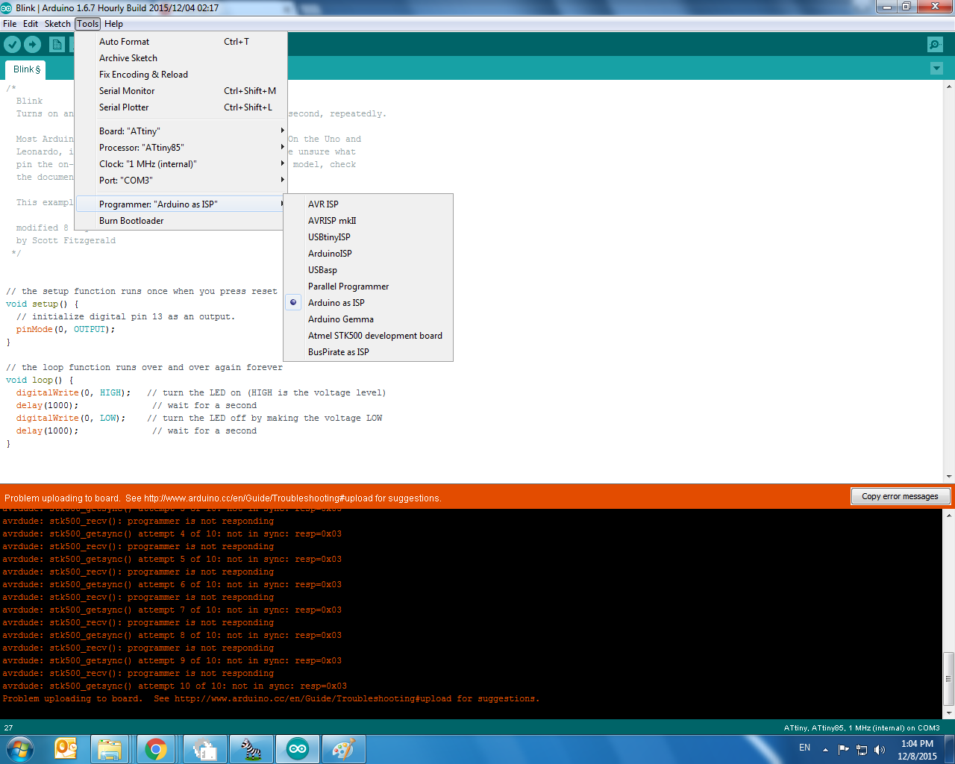Select Atmel STK500 development board
955x764 pixels.
tap(368, 336)
